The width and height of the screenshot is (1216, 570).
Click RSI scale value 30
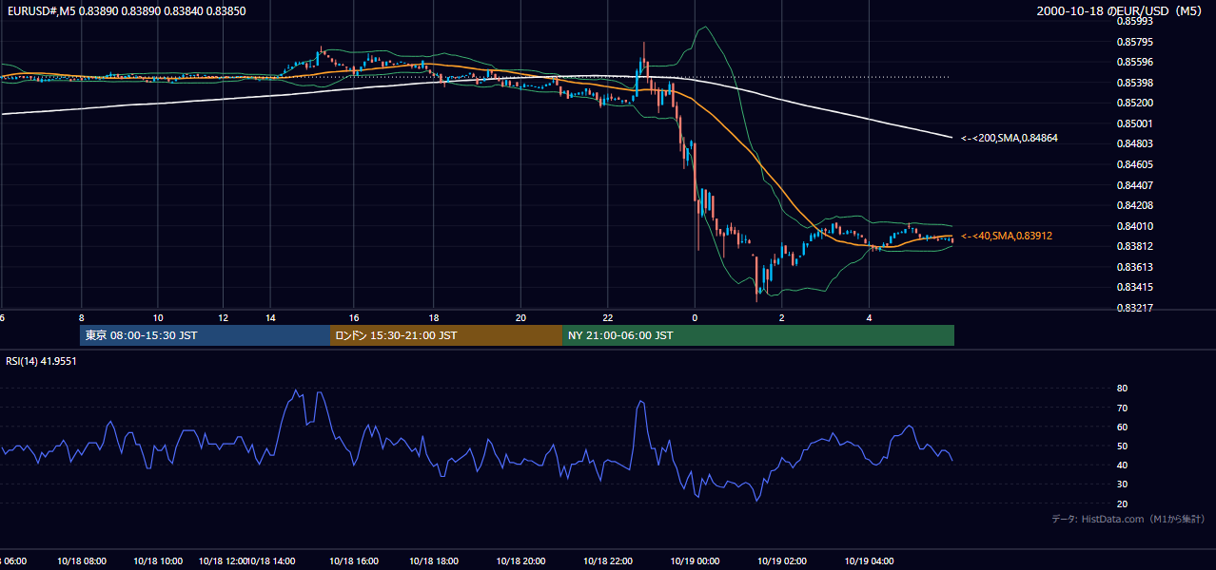pyautogui.click(x=1122, y=484)
